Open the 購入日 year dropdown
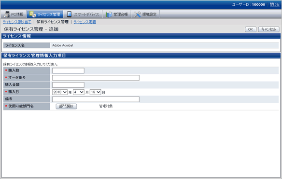This screenshot has width=282, height=179. [60, 92]
